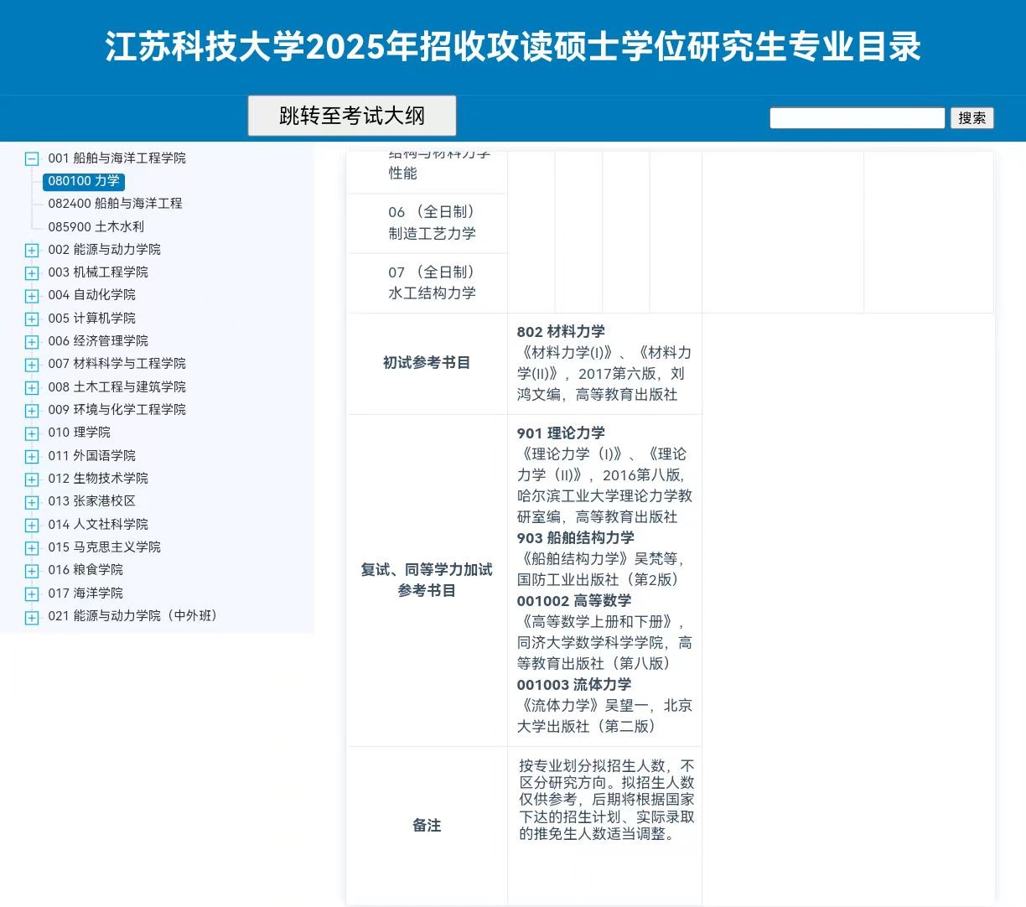This screenshot has height=907, width=1026.
Task: Open the 085900 土木水利 item
Action: [96, 226]
